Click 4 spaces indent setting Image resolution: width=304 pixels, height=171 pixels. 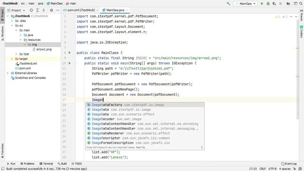tap(285, 169)
